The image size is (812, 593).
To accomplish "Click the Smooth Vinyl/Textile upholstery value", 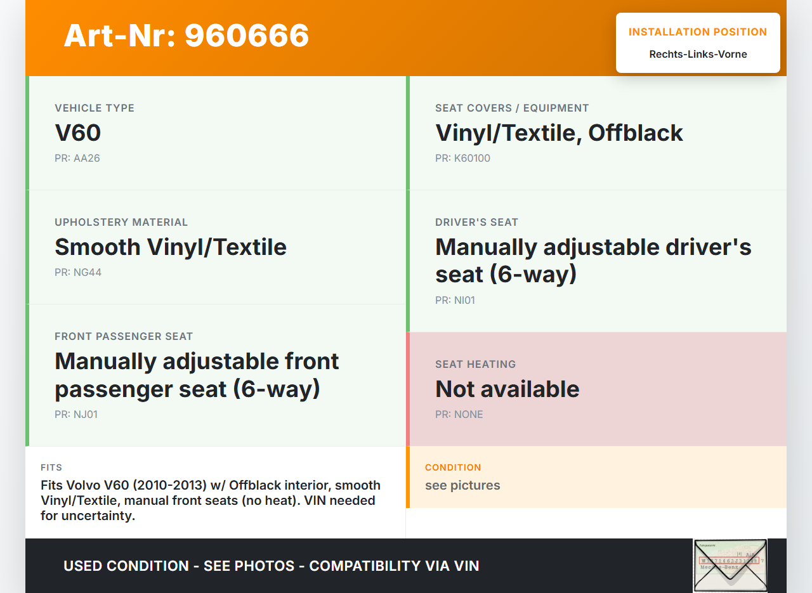I will (x=171, y=247).
